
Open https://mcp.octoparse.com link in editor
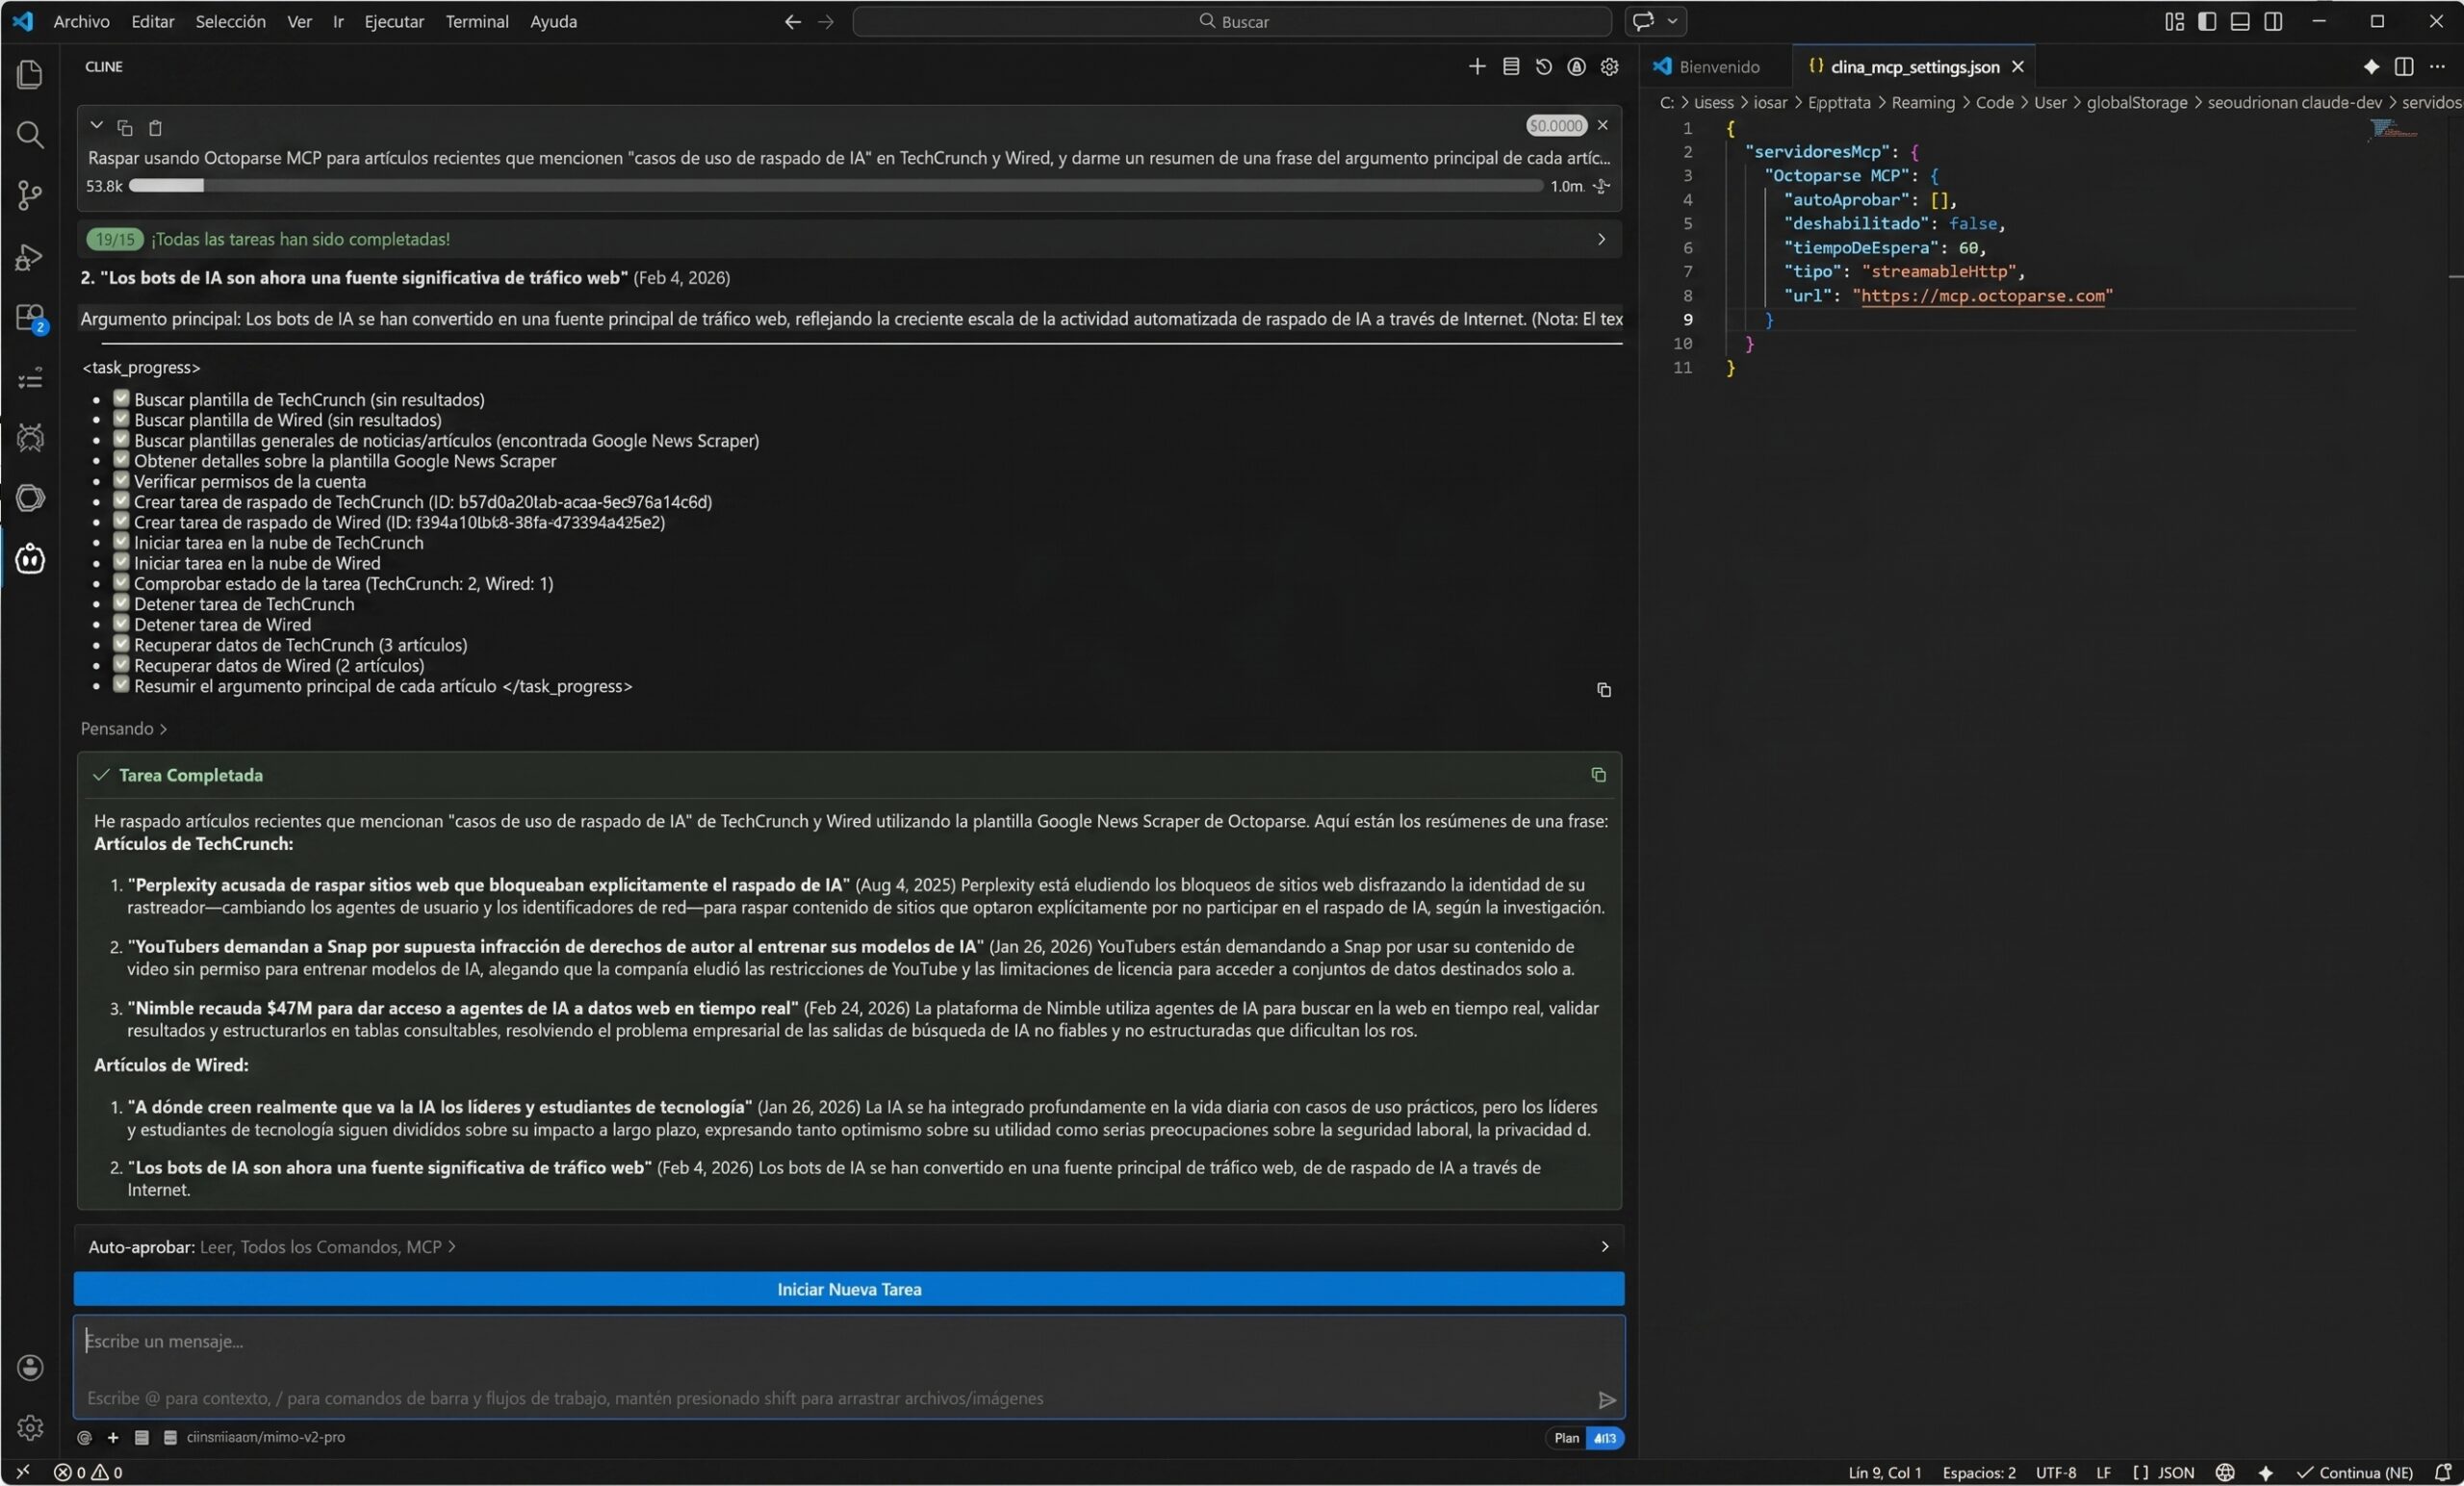click(x=1982, y=295)
